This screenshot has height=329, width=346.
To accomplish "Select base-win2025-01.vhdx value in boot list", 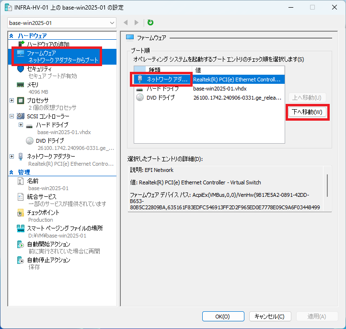I will point(220,89).
